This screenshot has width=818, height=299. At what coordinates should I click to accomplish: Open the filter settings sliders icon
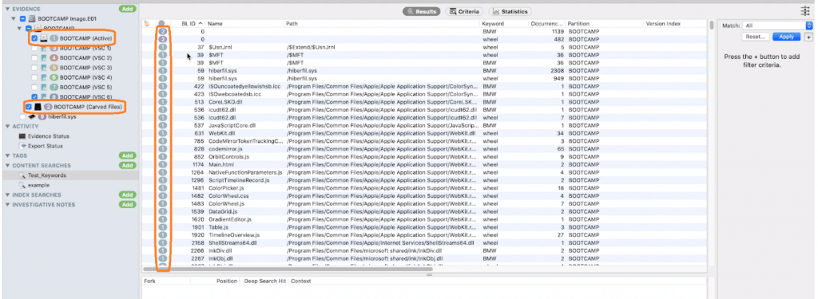coord(805,11)
